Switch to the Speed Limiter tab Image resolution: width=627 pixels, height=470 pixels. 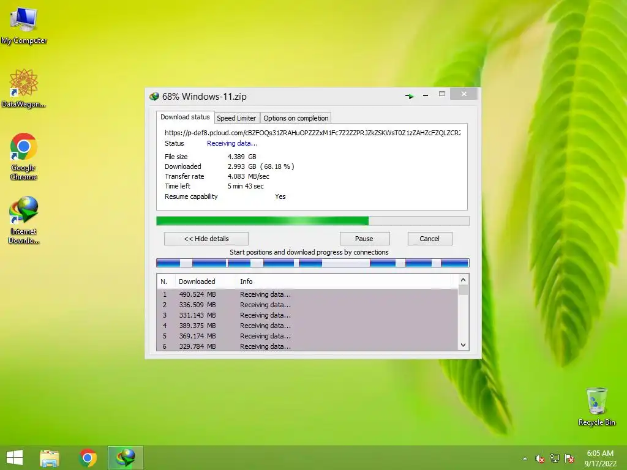(x=236, y=118)
